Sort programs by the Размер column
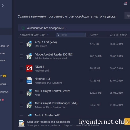 point(94,35)
